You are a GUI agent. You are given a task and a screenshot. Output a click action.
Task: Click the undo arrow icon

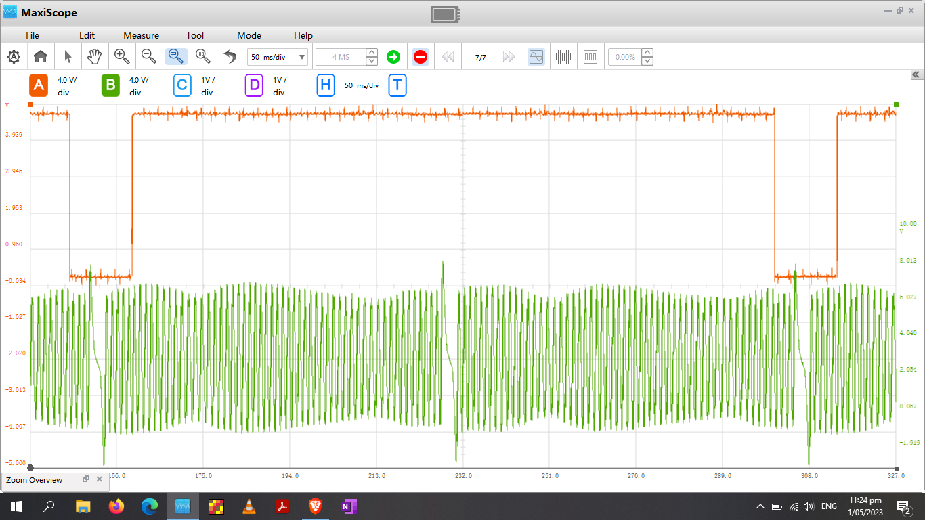pyautogui.click(x=230, y=57)
